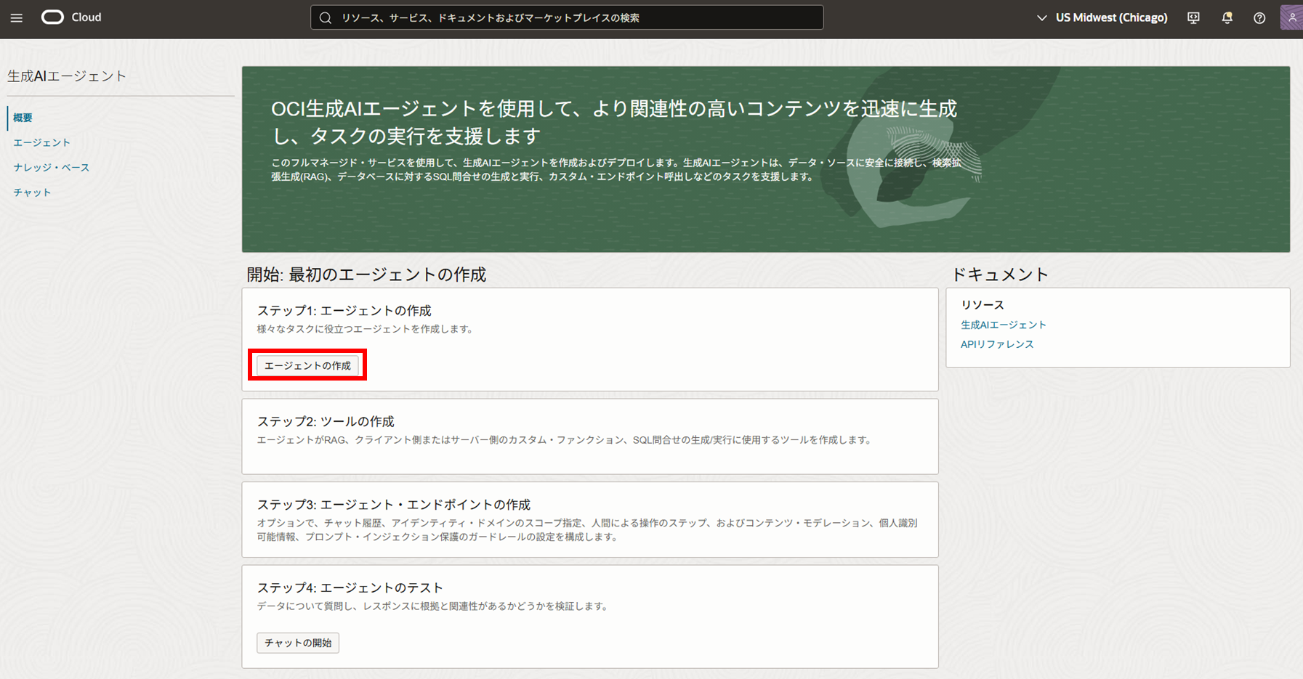Open the user profile avatar menu
The height and width of the screenshot is (679, 1303).
tap(1291, 17)
